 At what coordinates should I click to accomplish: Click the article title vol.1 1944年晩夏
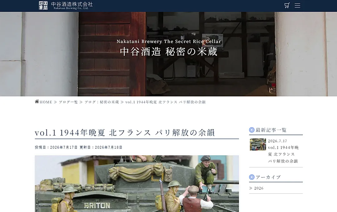point(125,132)
